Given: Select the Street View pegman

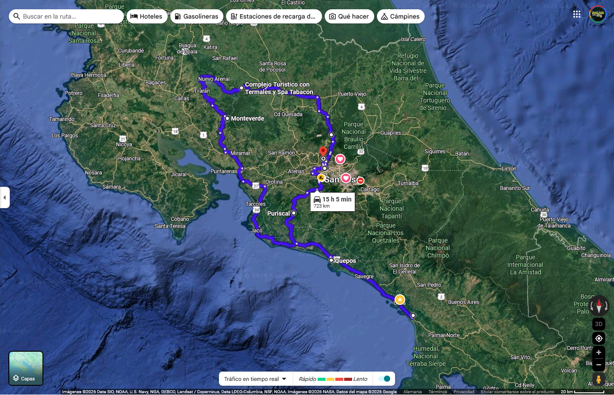Looking at the screenshot, I should [x=599, y=380].
